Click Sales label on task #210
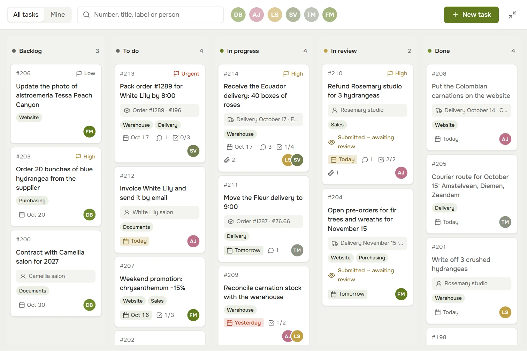This screenshot has width=527, height=351. [337, 125]
